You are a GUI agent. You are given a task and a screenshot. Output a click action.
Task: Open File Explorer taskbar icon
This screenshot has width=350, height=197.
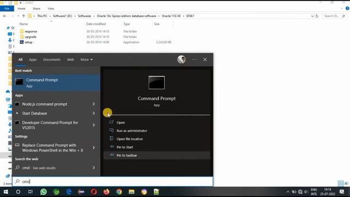pos(131,192)
